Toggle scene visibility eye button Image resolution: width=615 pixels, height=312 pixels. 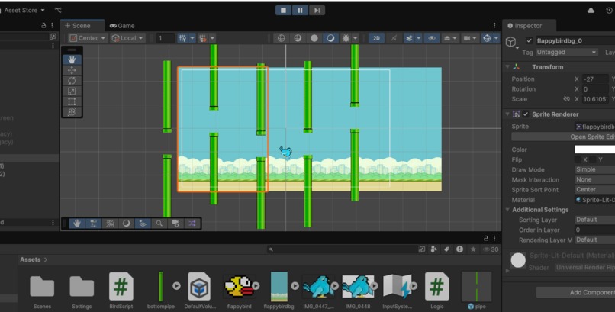click(432, 38)
